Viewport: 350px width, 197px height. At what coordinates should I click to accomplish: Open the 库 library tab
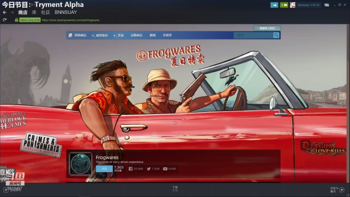coord(34,13)
